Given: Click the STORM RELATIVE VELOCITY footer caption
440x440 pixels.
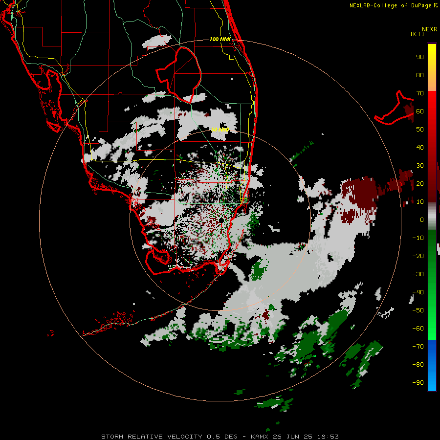Looking at the screenshot, I should [220, 437].
